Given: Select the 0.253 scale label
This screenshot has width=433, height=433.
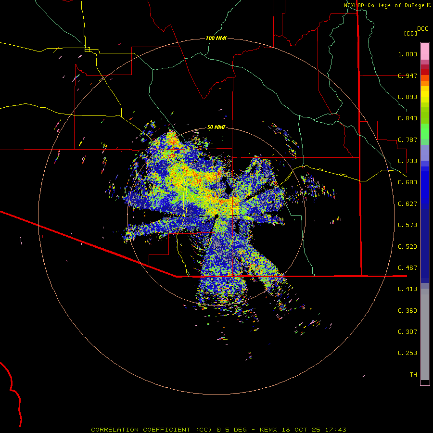Looking at the screenshot, I should [x=408, y=353].
